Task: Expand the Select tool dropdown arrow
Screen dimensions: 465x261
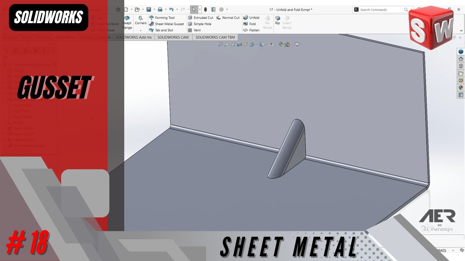Action: 199,9
